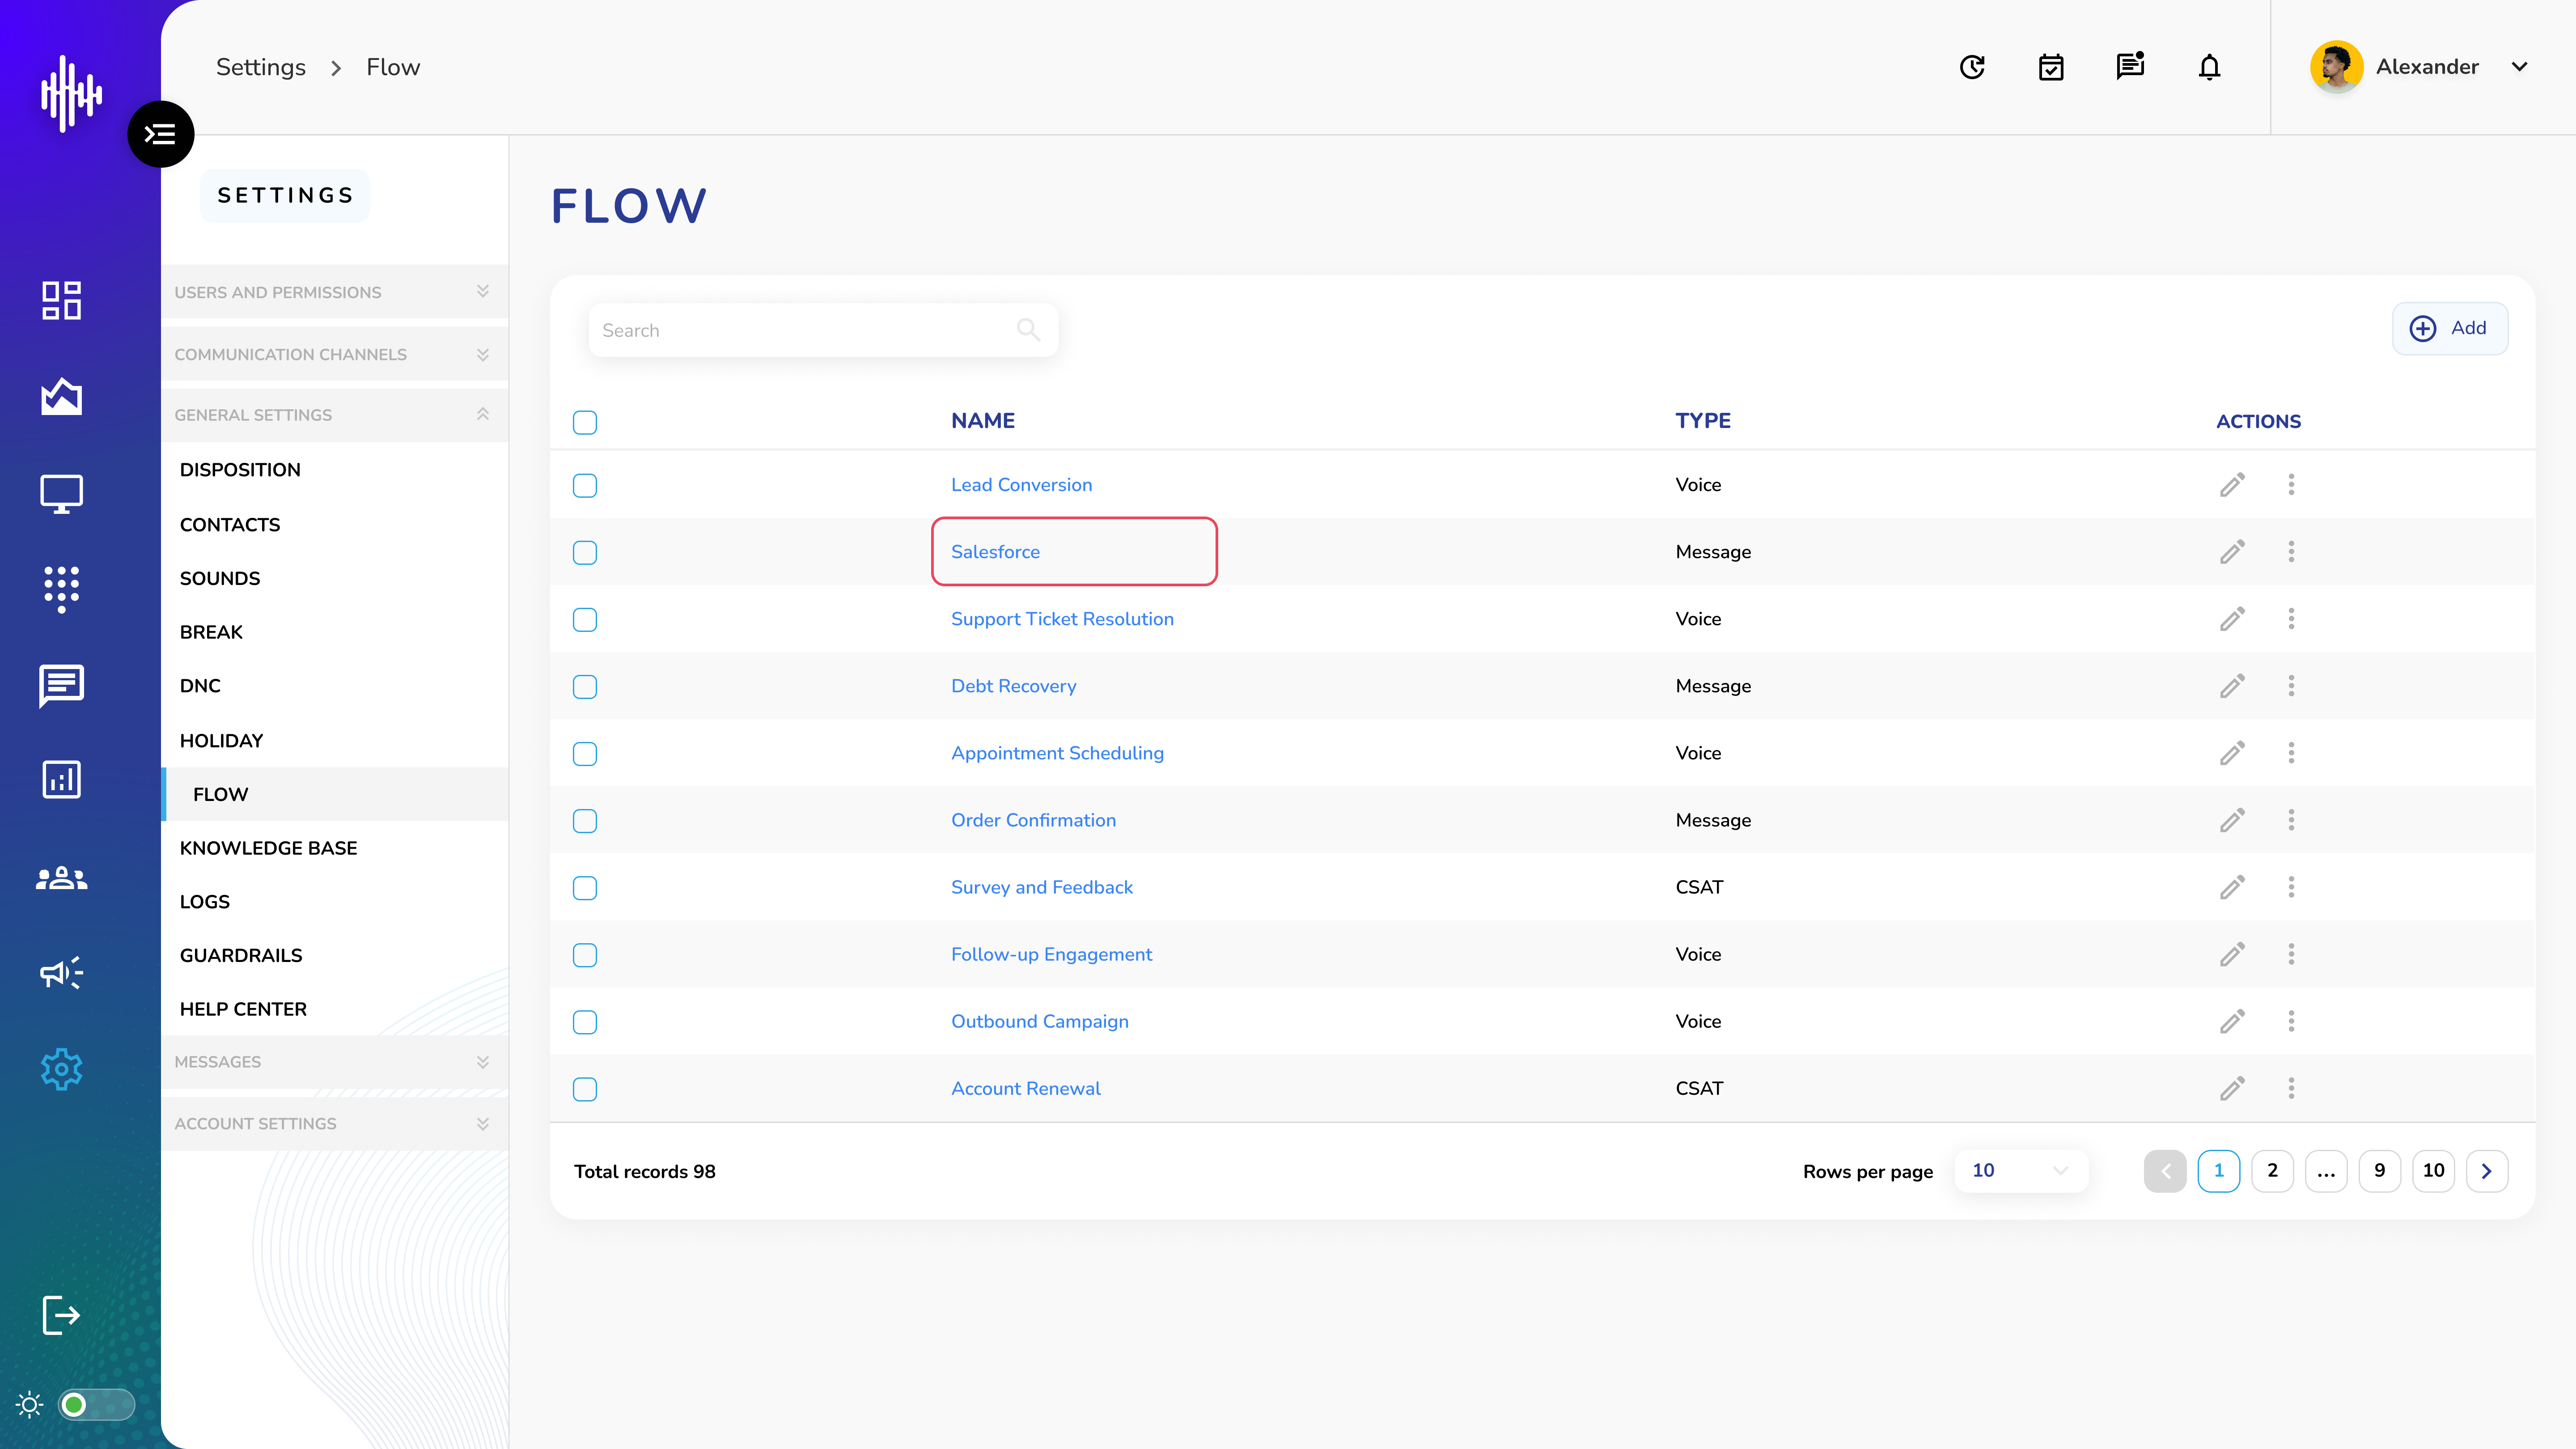Edit the Salesforce flow with the pencil icon
Screen dimensions: 2576x1449
[2232, 552]
